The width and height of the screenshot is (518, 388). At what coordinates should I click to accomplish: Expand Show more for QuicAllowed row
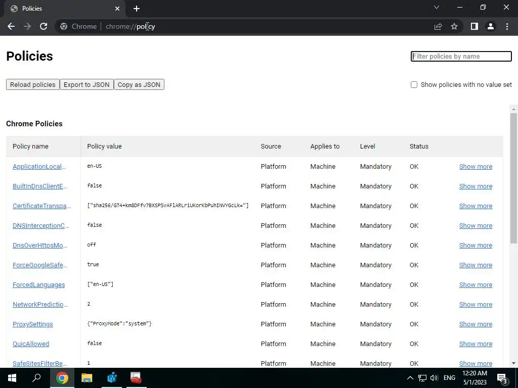click(476, 344)
